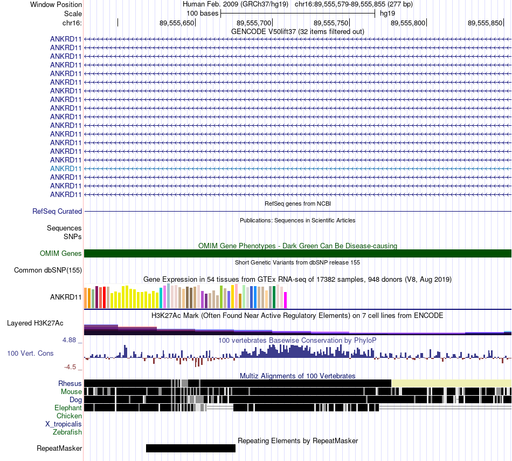This screenshot has width=512, height=461.
Task: Open the GENCODE V50lift37 track title
Action: [297, 32]
